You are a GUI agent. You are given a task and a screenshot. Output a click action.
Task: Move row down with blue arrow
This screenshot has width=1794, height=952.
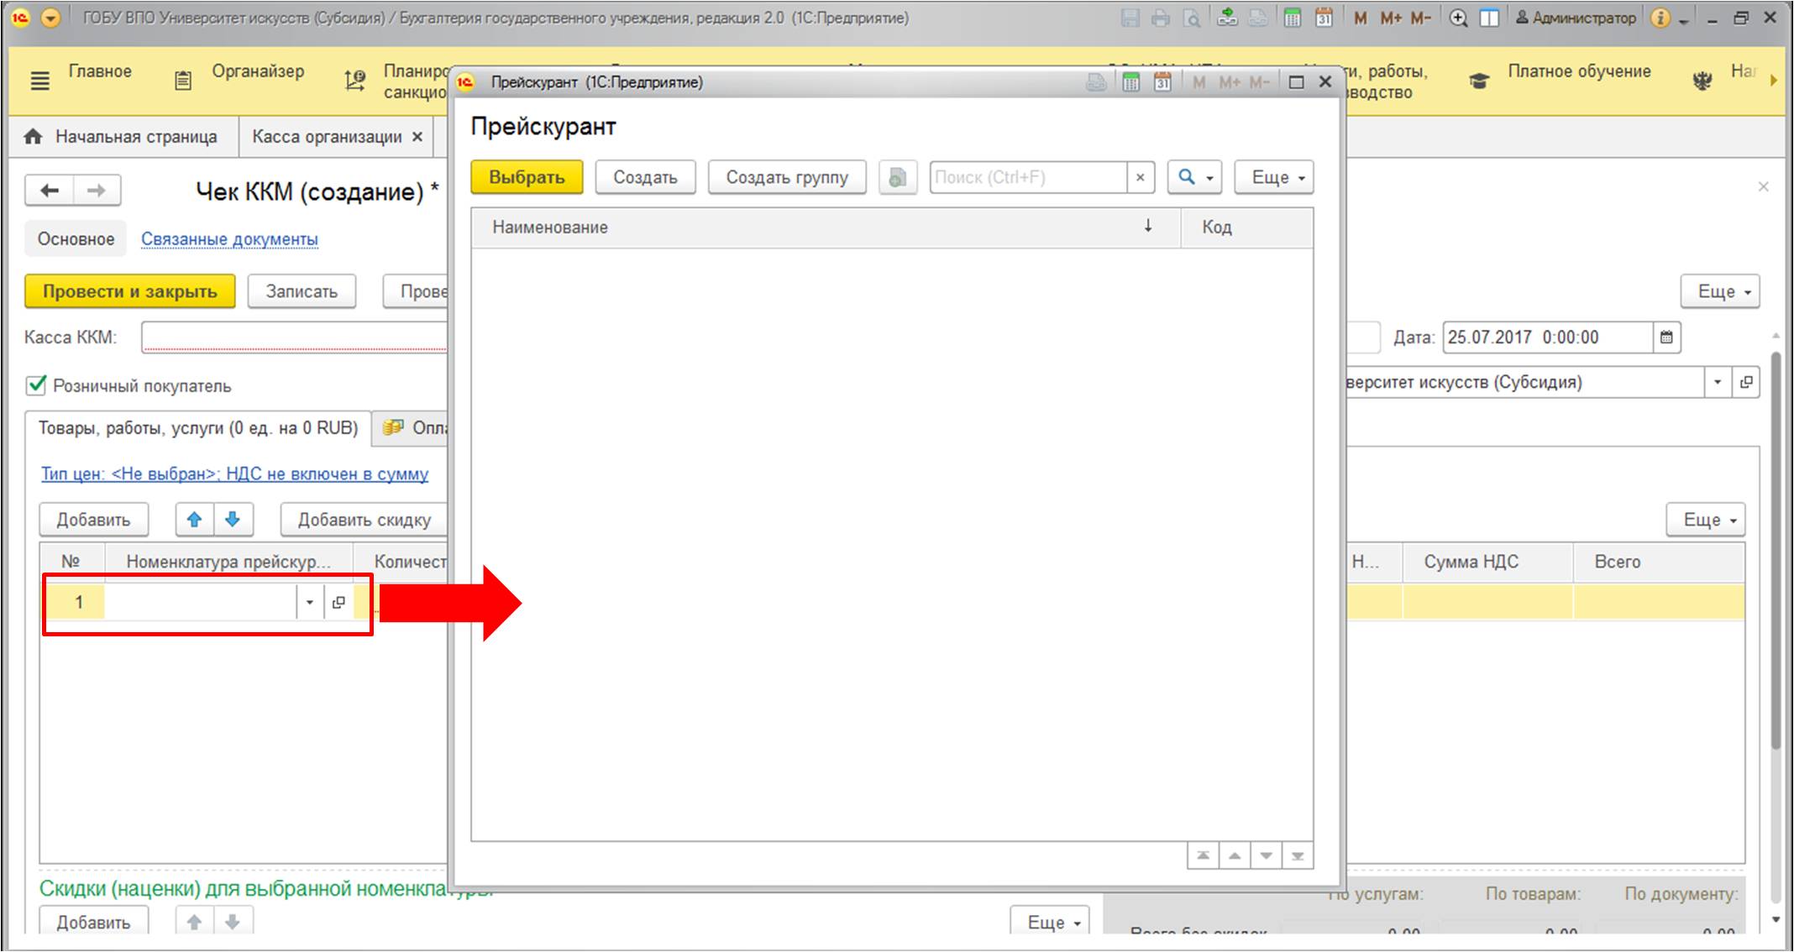point(233,520)
